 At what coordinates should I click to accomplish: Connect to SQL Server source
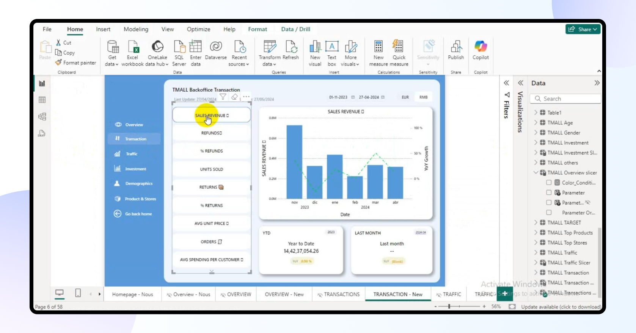click(179, 53)
